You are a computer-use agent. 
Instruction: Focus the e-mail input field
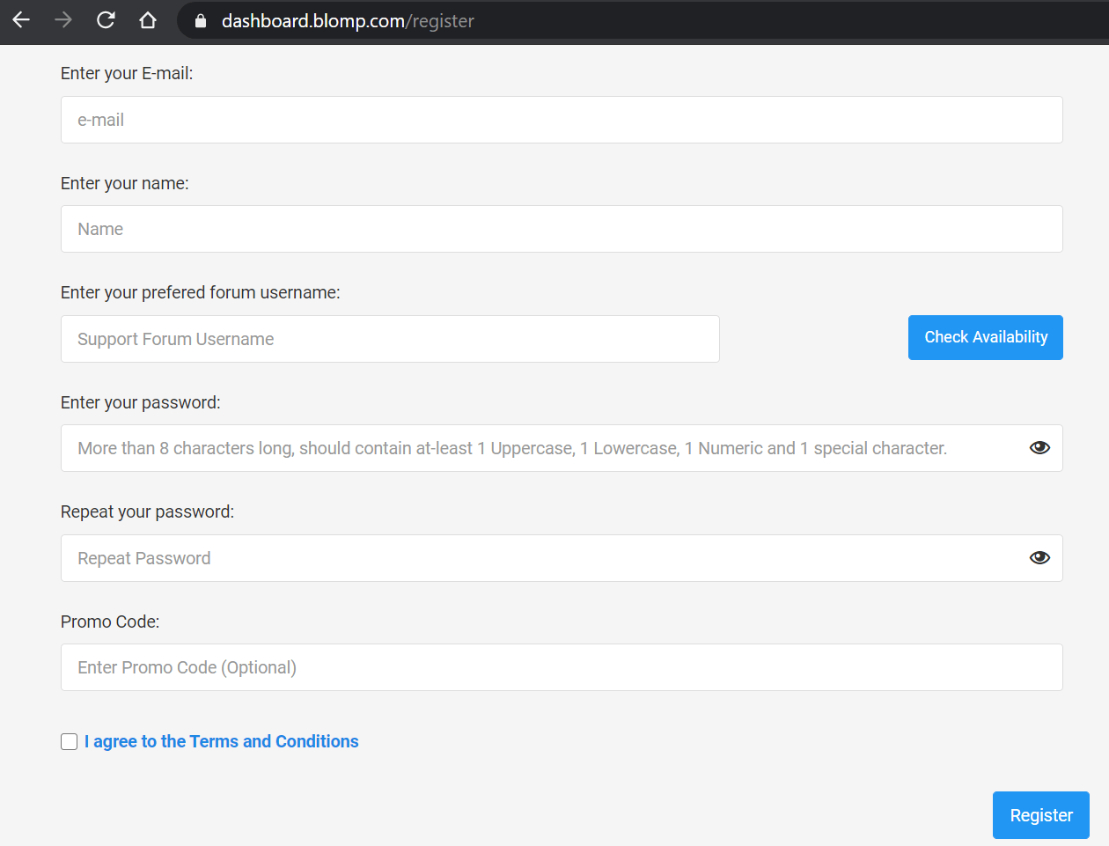coord(562,120)
